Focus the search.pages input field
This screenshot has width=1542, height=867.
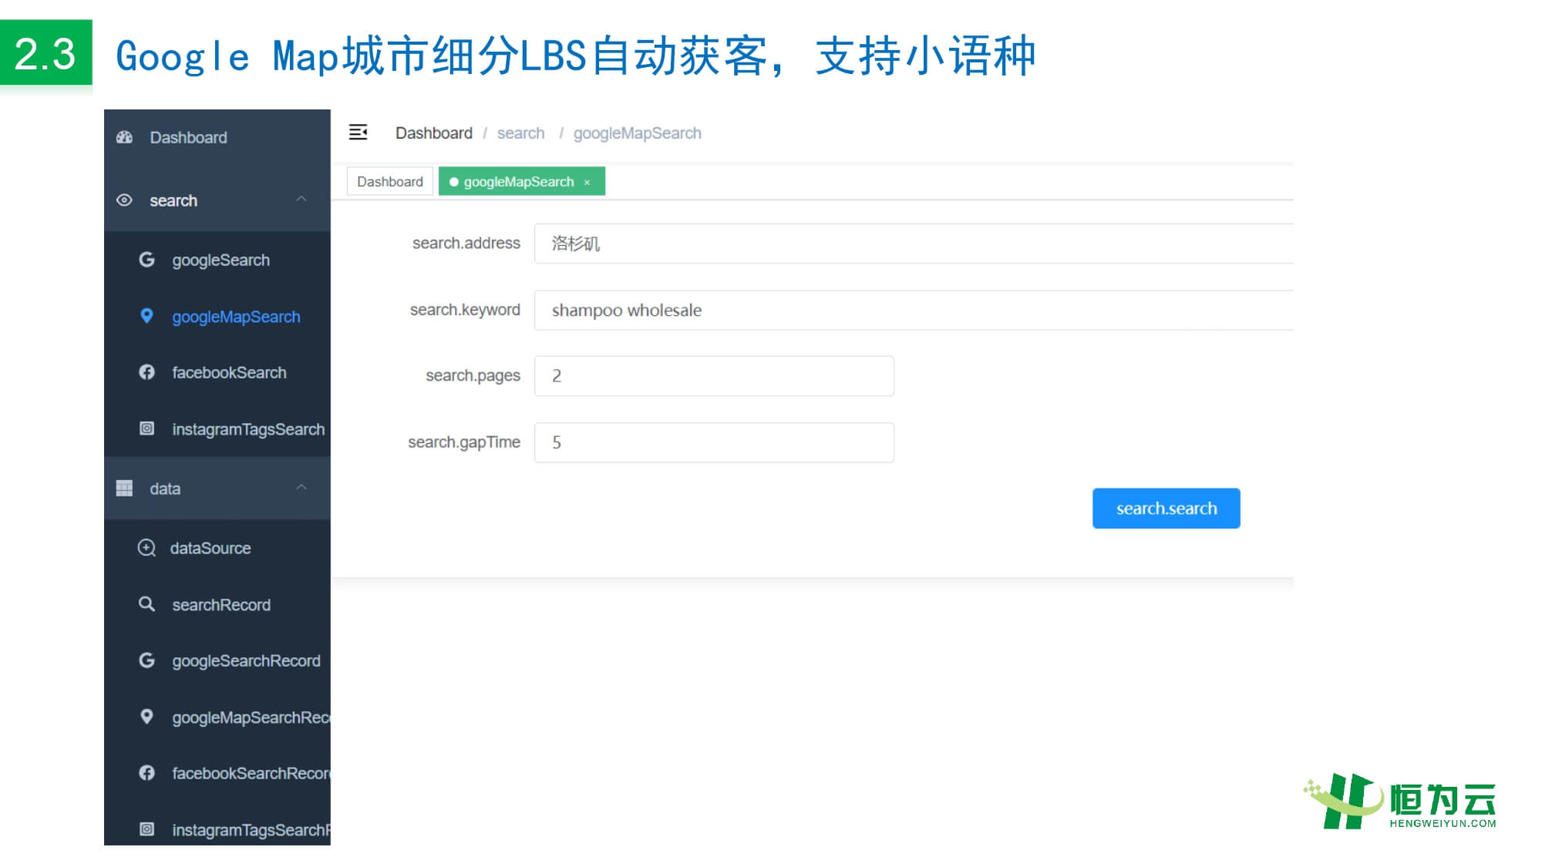(714, 376)
